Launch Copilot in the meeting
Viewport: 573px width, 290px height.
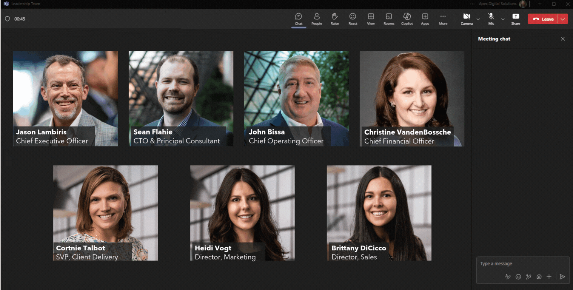click(407, 19)
